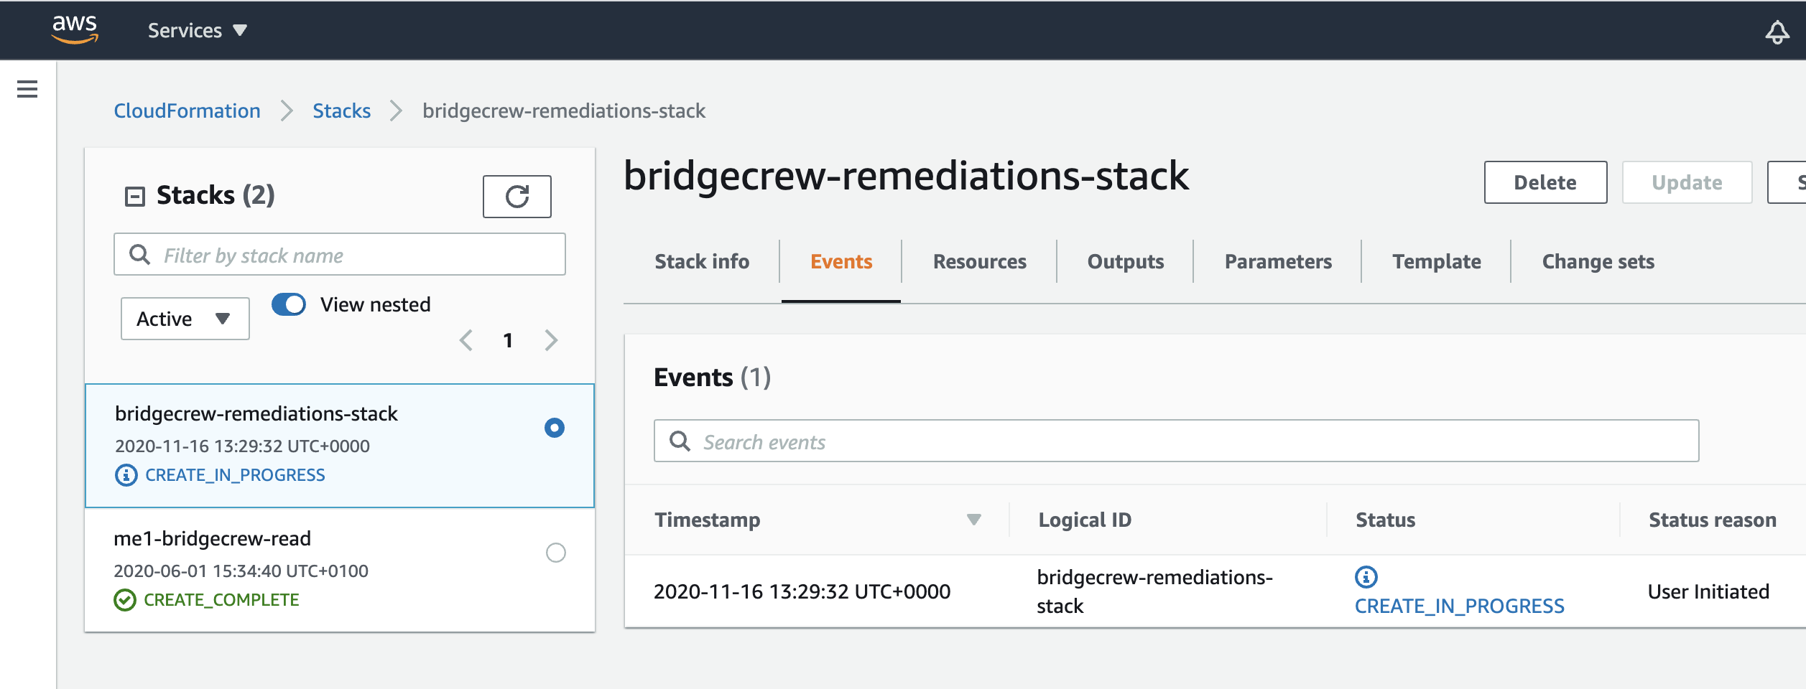Collapse the Stacks panel icon

tap(135, 196)
